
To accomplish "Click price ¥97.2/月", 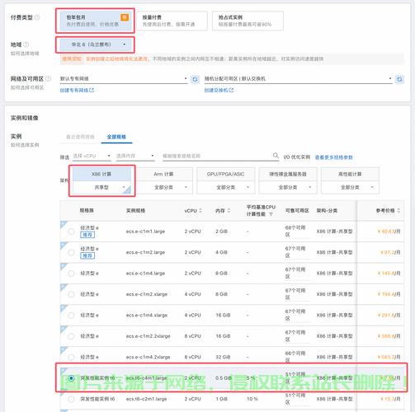I will coord(390,252).
